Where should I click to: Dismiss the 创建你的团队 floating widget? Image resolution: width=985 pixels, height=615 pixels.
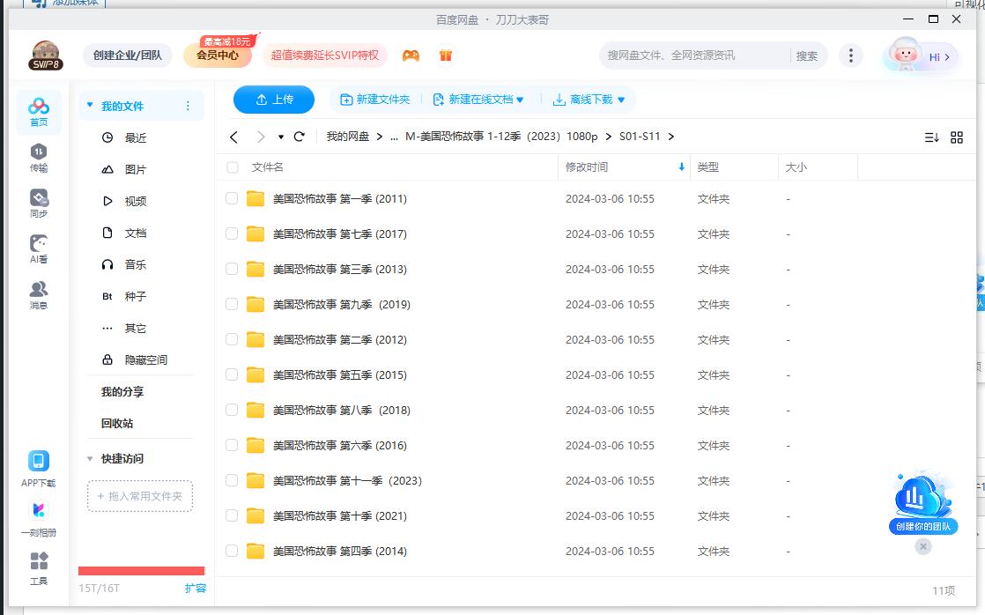point(922,546)
